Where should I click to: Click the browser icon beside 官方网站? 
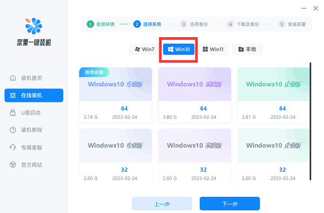click(13, 164)
